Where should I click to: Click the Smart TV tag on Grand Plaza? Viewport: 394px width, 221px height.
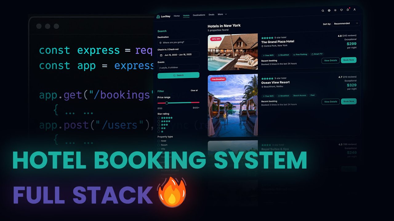pos(317,54)
